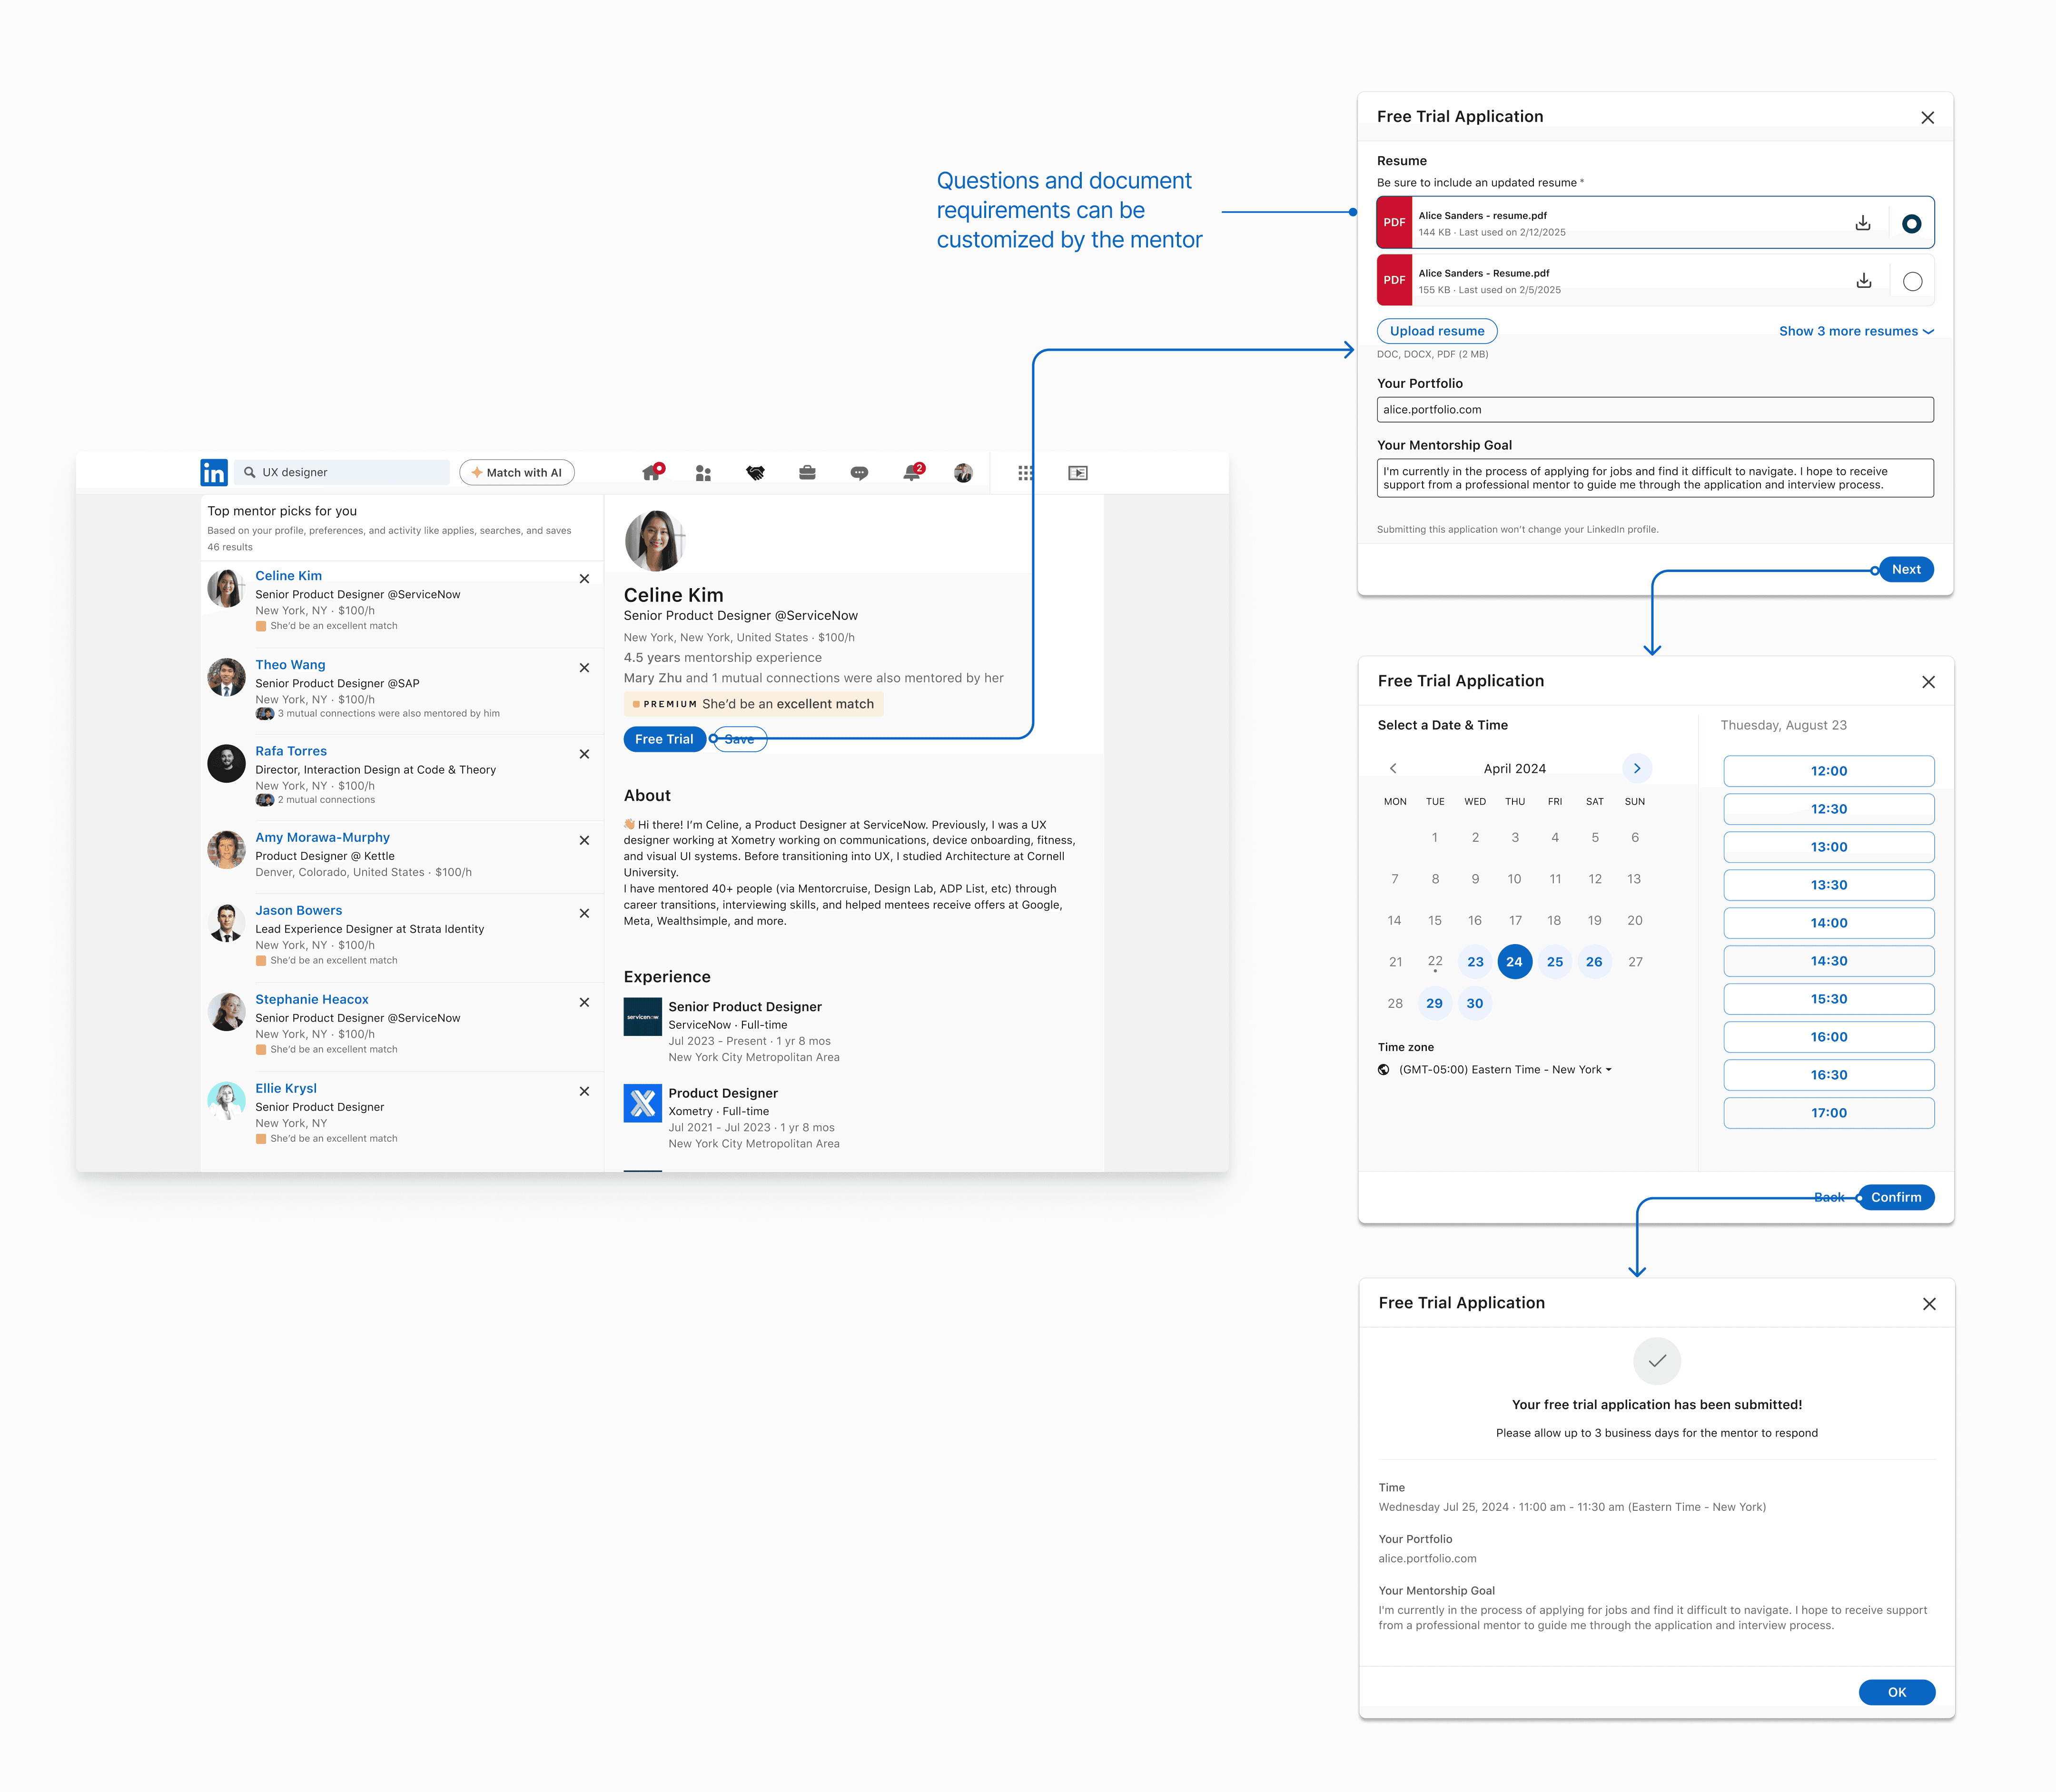Select the 144 KB resume radio button
This screenshot has width=2056, height=1792.
click(1911, 224)
